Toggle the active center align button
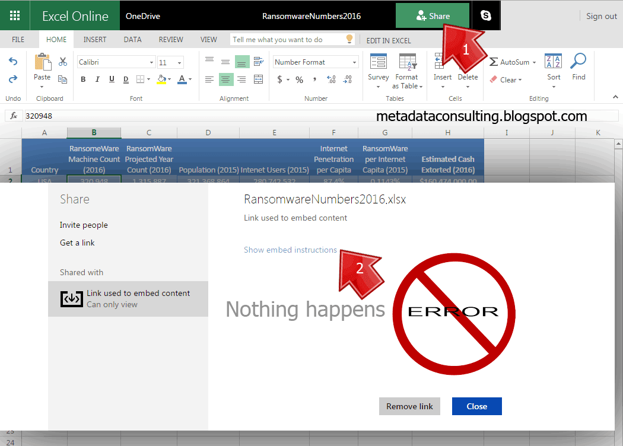This screenshot has height=446, width=623. coord(225,79)
